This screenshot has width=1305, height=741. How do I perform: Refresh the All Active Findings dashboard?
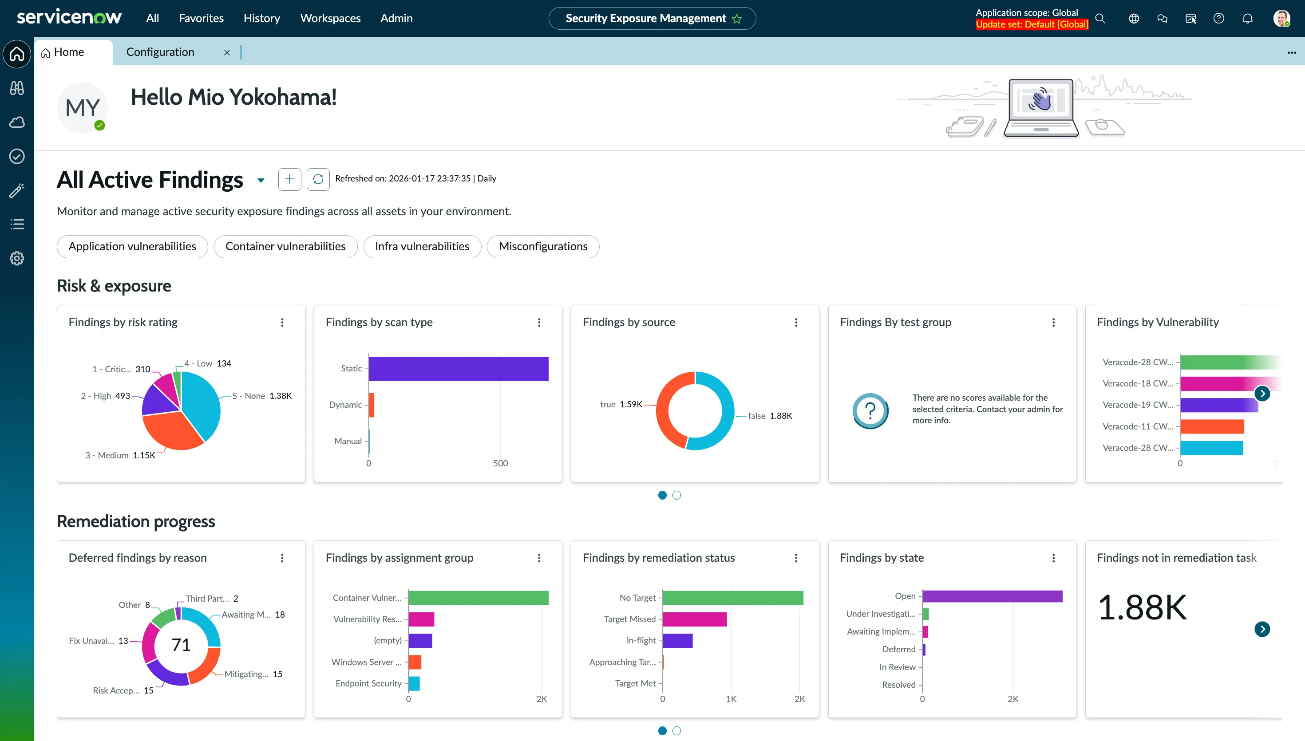(x=318, y=179)
